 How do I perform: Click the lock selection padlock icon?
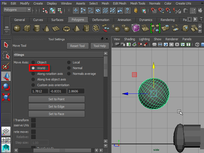(x=136, y=10)
